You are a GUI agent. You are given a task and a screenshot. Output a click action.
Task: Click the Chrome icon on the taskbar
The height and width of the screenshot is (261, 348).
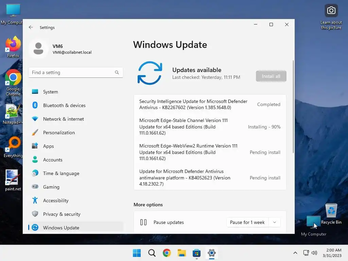(167, 253)
